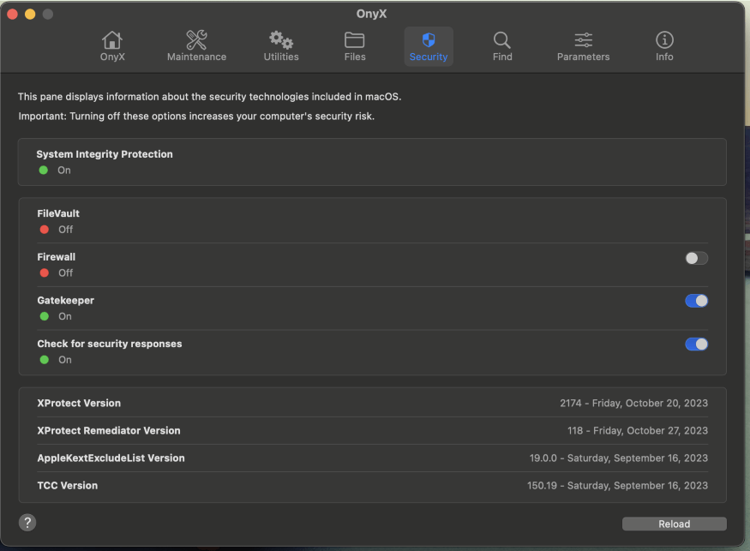Open the Files pane
Viewport: 750px width, 551px height.
[355, 46]
